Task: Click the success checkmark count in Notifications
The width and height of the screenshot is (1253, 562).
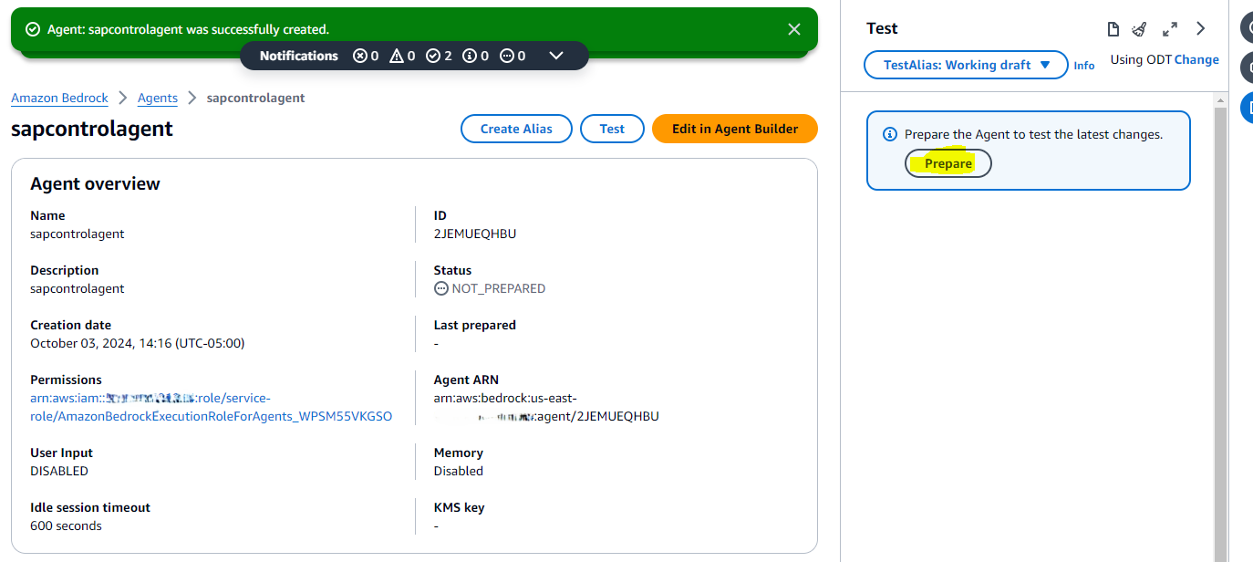Action: 433,56
